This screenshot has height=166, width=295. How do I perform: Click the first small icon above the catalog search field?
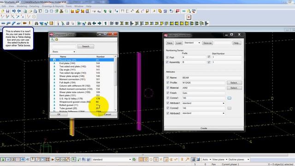53,39
